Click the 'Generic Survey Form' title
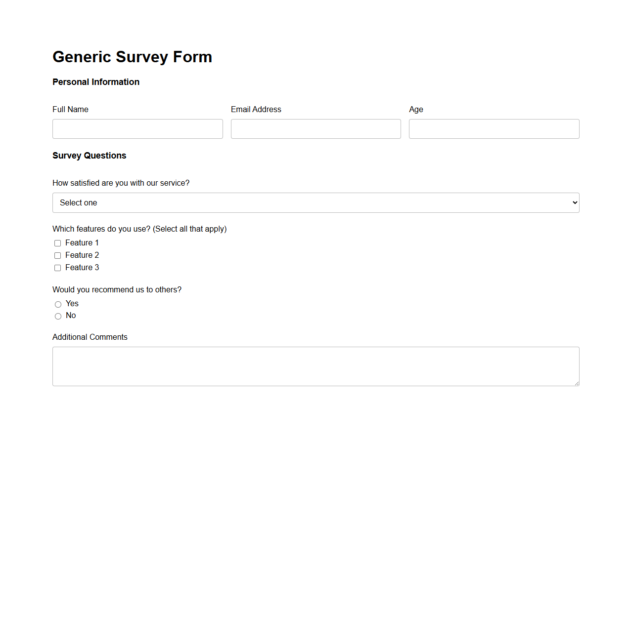The image size is (632, 642). 132,57
